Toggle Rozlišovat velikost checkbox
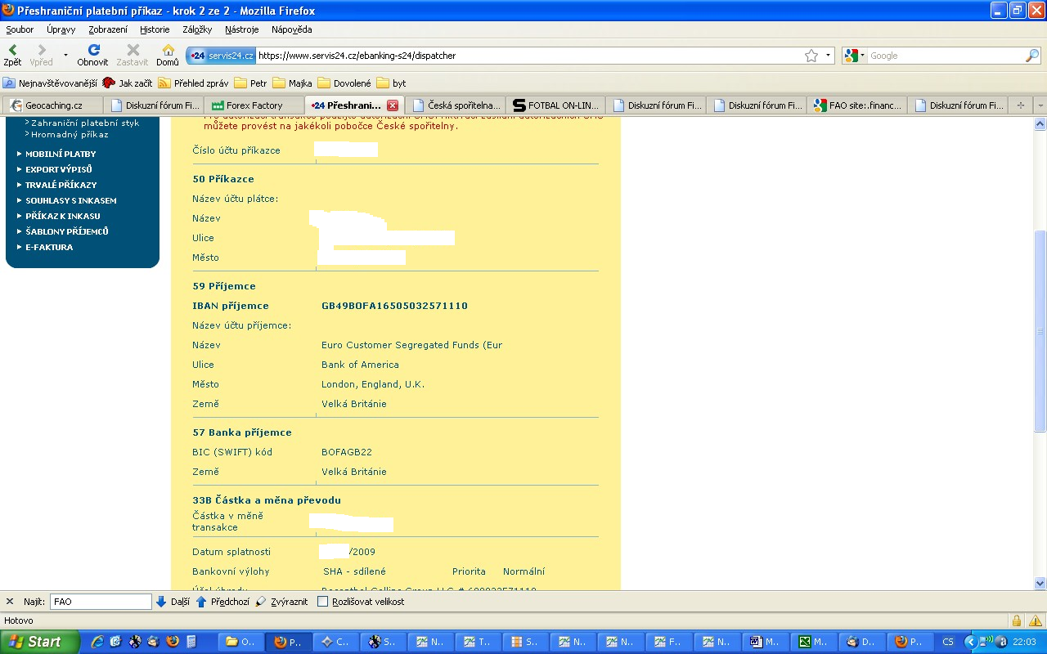Image resolution: width=1047 pixels, height=654 pixels. pyautogui.click(x=322, y=602)
